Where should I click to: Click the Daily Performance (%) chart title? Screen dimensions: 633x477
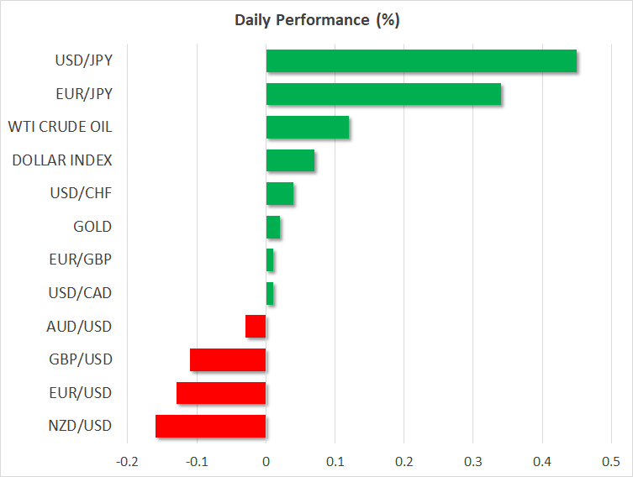[316, 21]
